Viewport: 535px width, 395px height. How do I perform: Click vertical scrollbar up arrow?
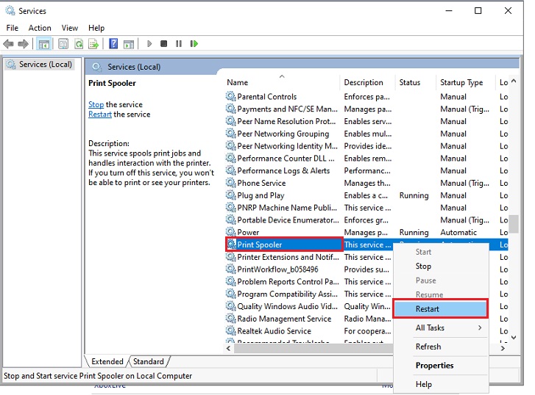(514, 81)
